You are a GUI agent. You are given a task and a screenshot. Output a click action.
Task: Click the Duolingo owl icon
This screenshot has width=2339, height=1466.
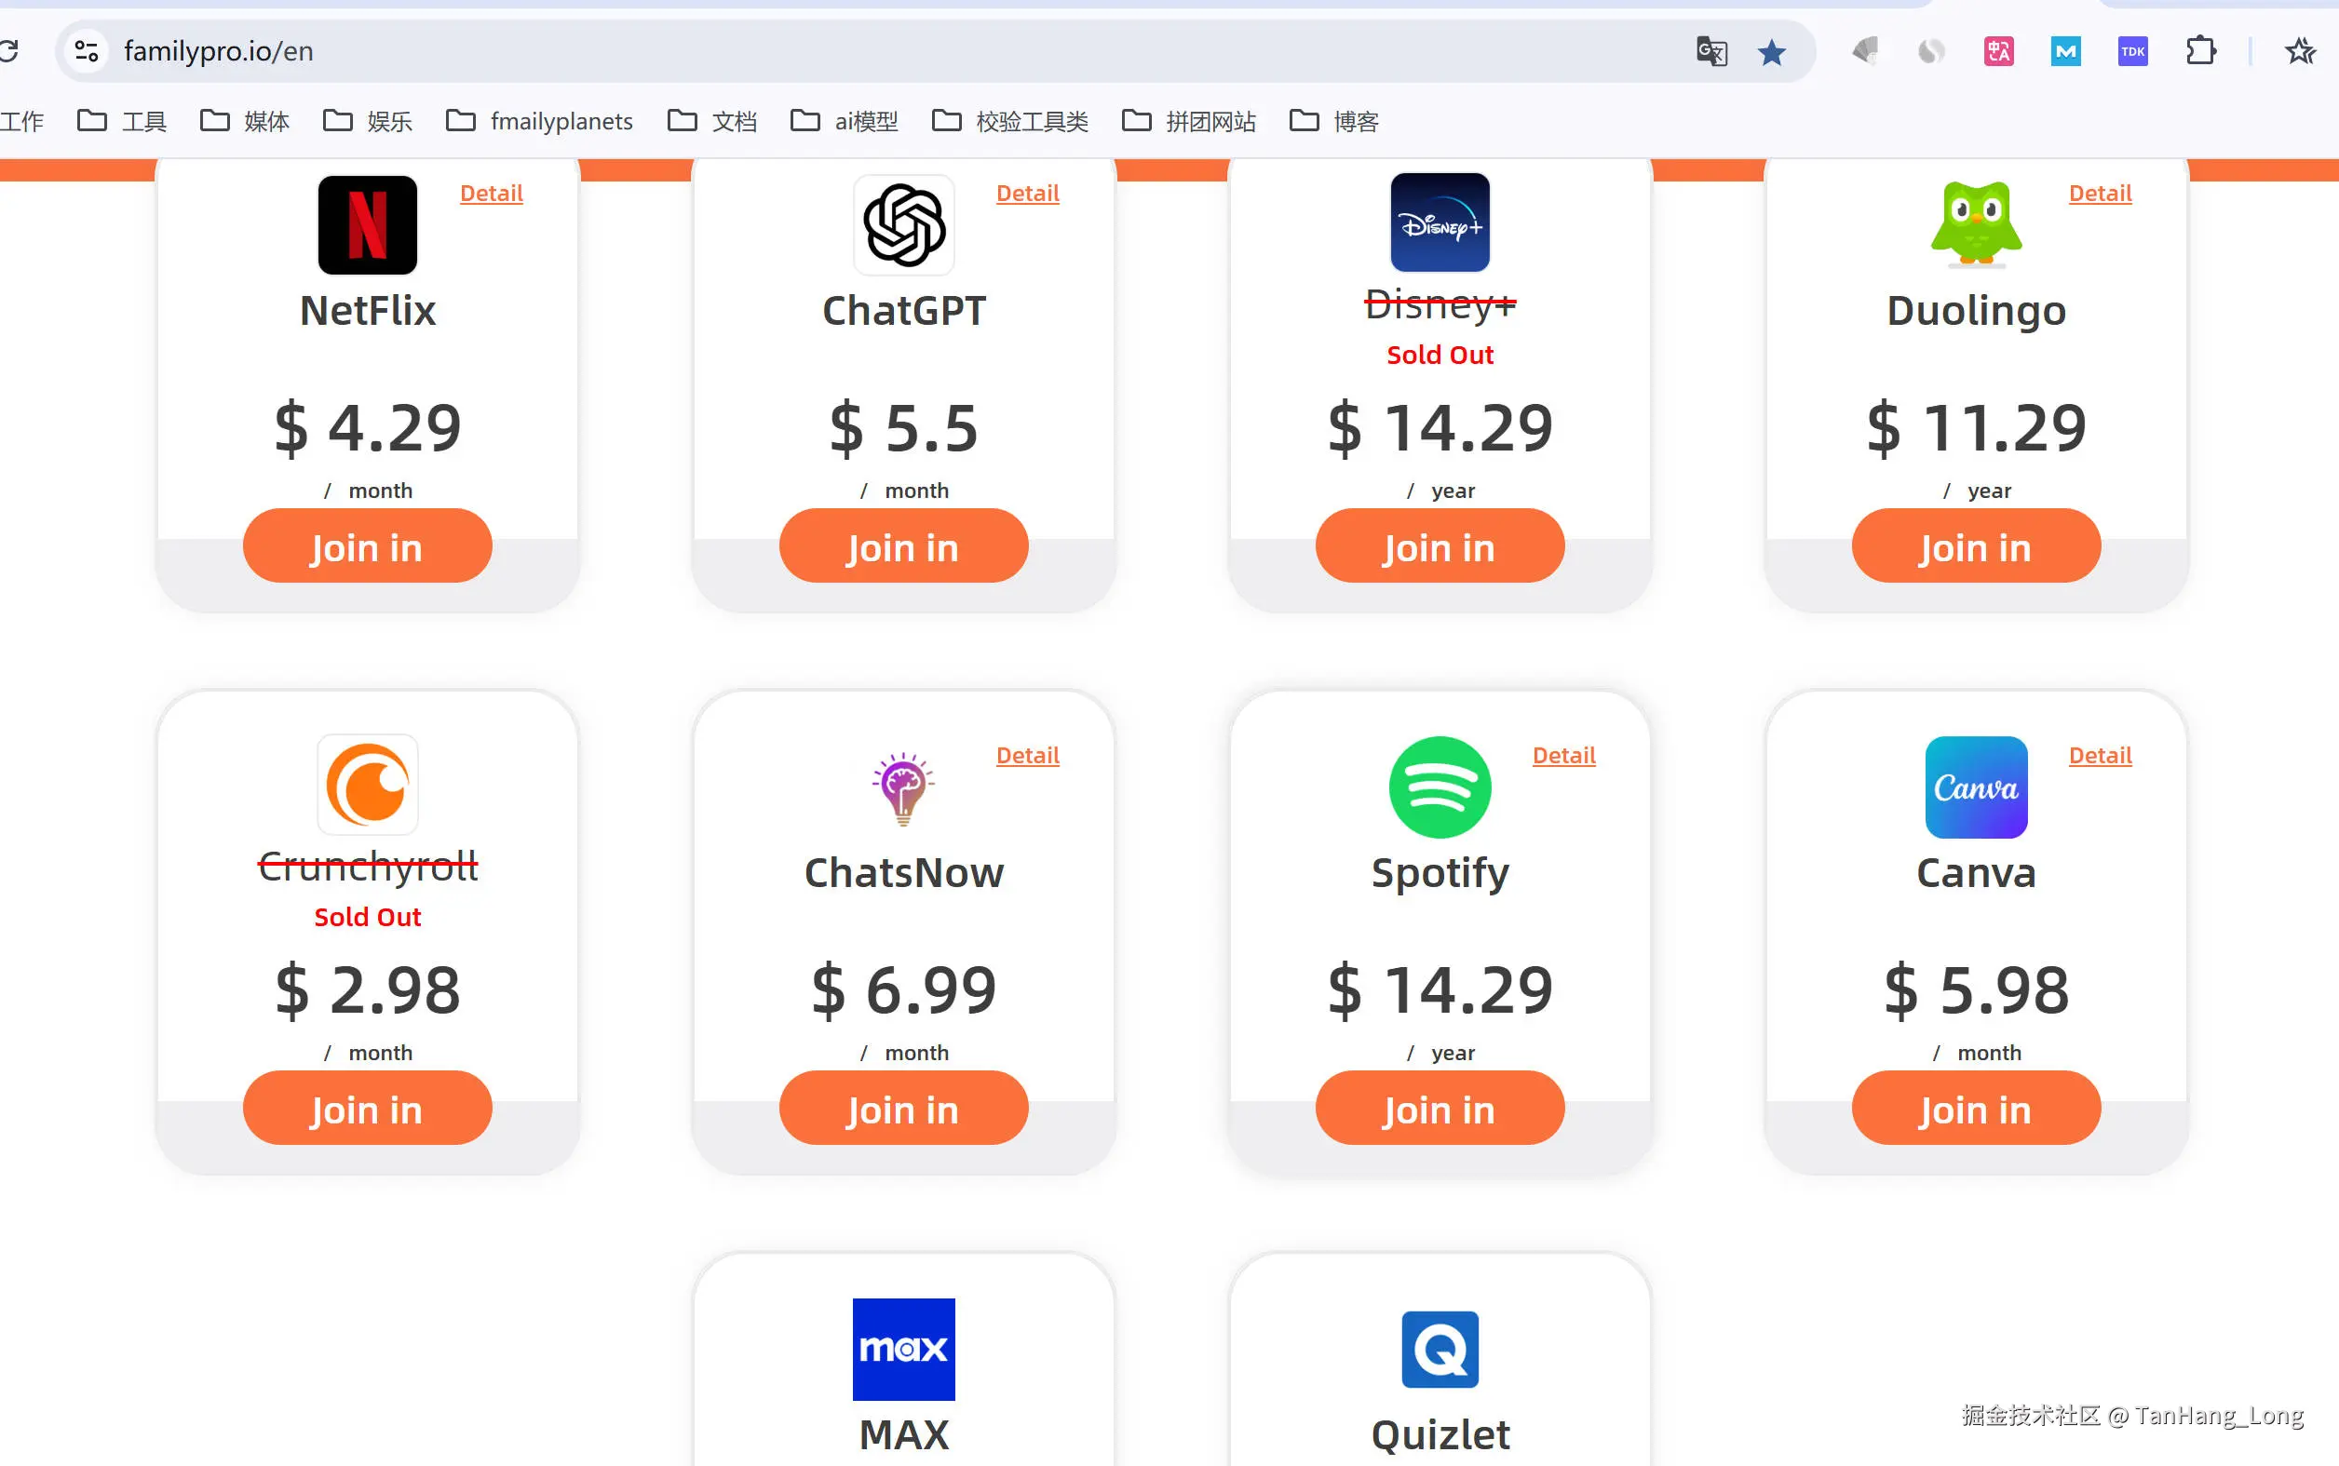point(1975,223)
